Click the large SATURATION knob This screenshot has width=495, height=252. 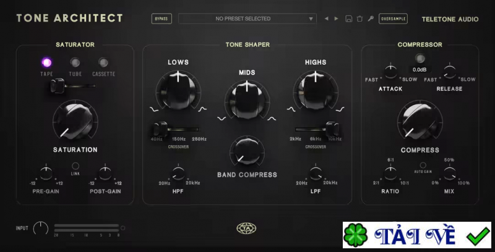[75, 120]
